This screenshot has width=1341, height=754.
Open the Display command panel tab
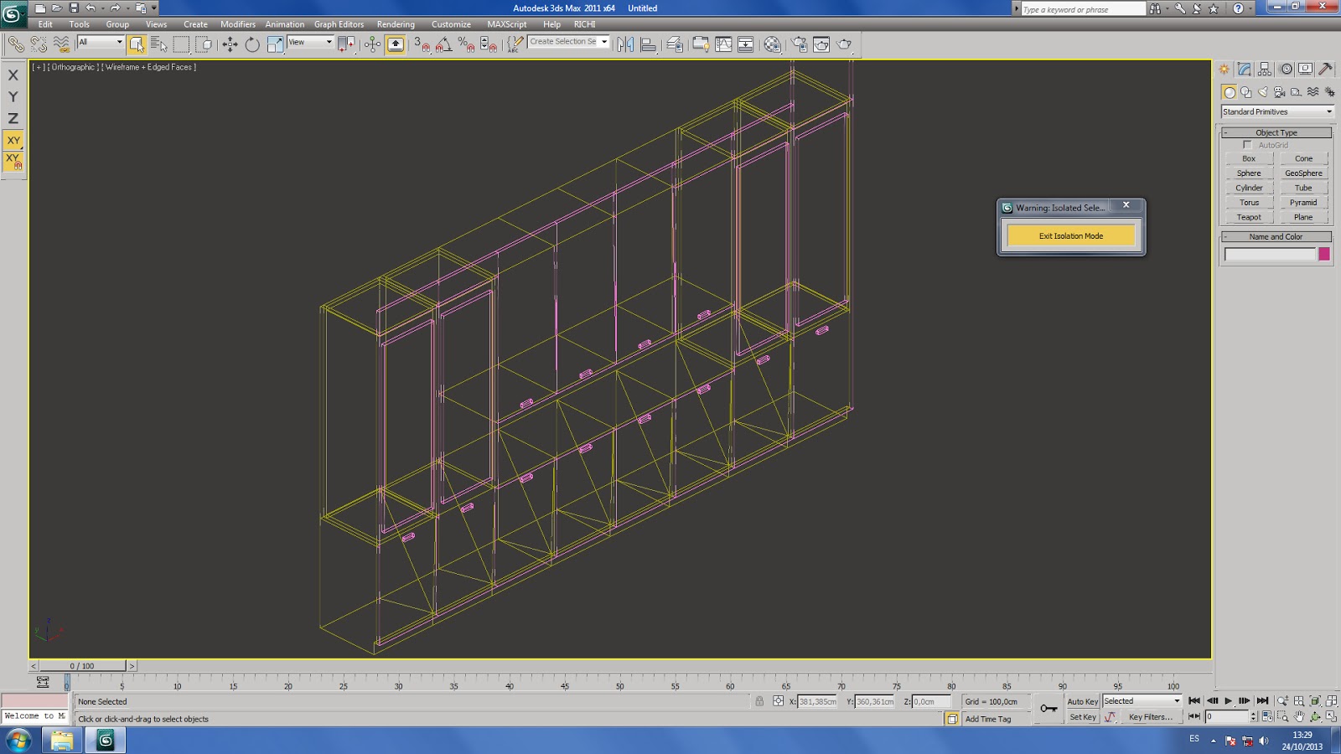(1306, 70)
